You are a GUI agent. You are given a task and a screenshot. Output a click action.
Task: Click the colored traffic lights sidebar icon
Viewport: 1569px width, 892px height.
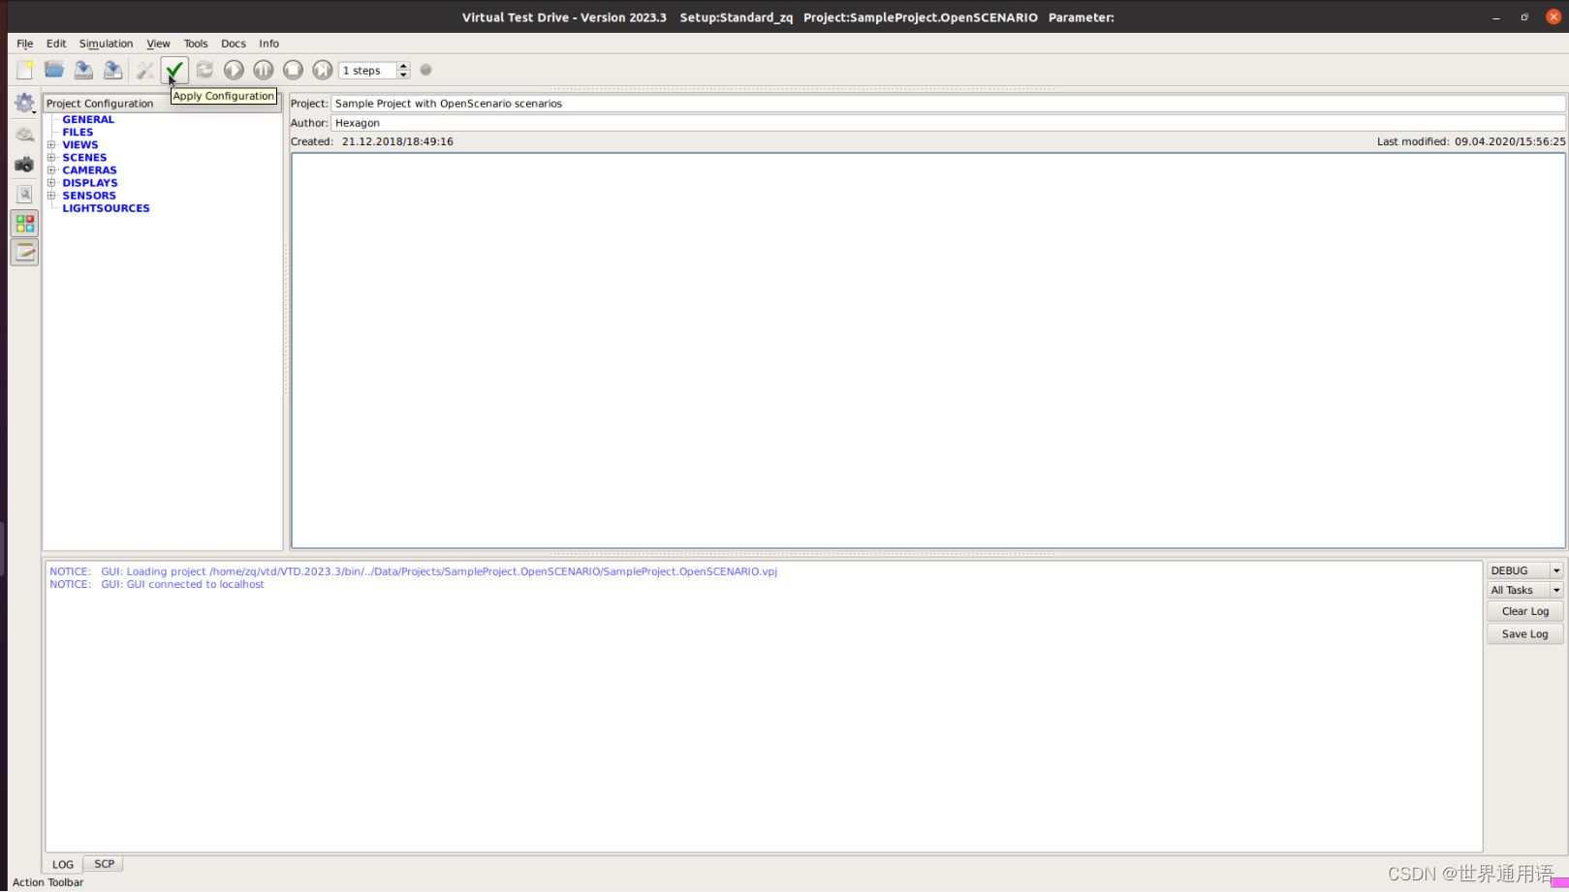(24, 223)
